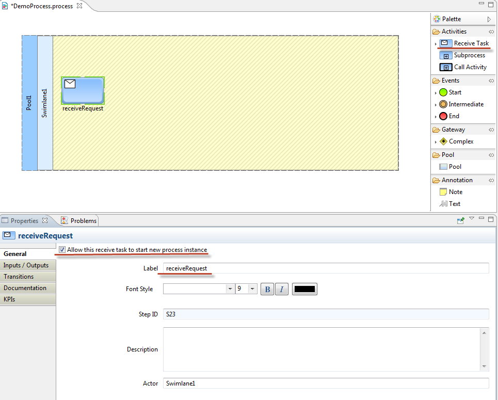
Task: Pick the Subprocess activity tool
Action: [463, 55]
